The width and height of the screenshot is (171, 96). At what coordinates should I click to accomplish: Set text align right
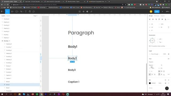(x=154, y=74)
